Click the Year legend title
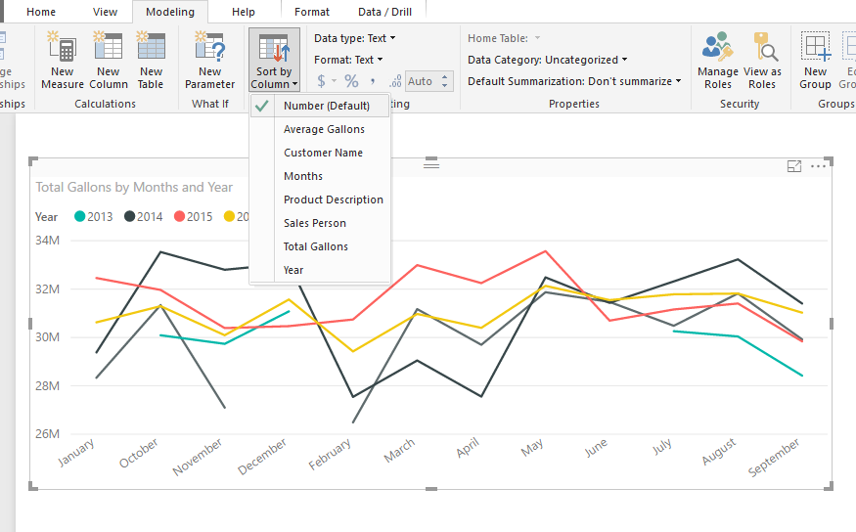This screenshot has width=856, height=532. click(x=46, y=217)
